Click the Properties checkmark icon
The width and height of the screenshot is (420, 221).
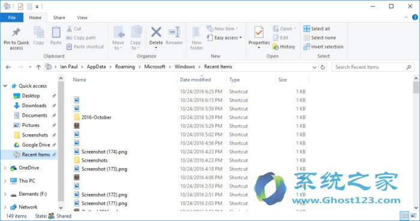click(x=259, y=32)
